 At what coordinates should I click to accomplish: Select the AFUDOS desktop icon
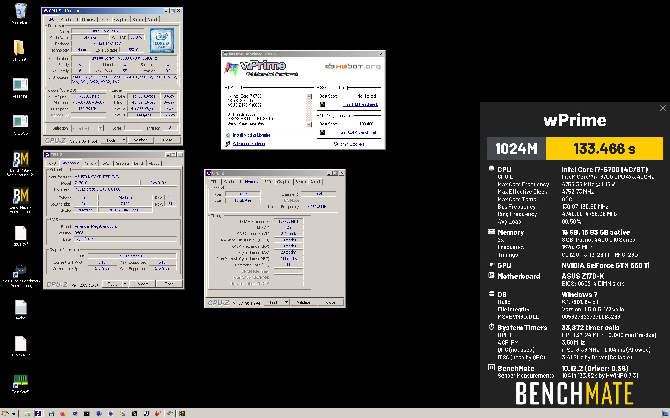(x=20, y=122)
